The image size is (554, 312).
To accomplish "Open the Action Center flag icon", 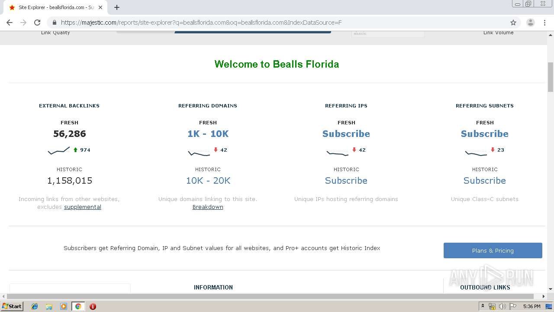I will [513, 306].
